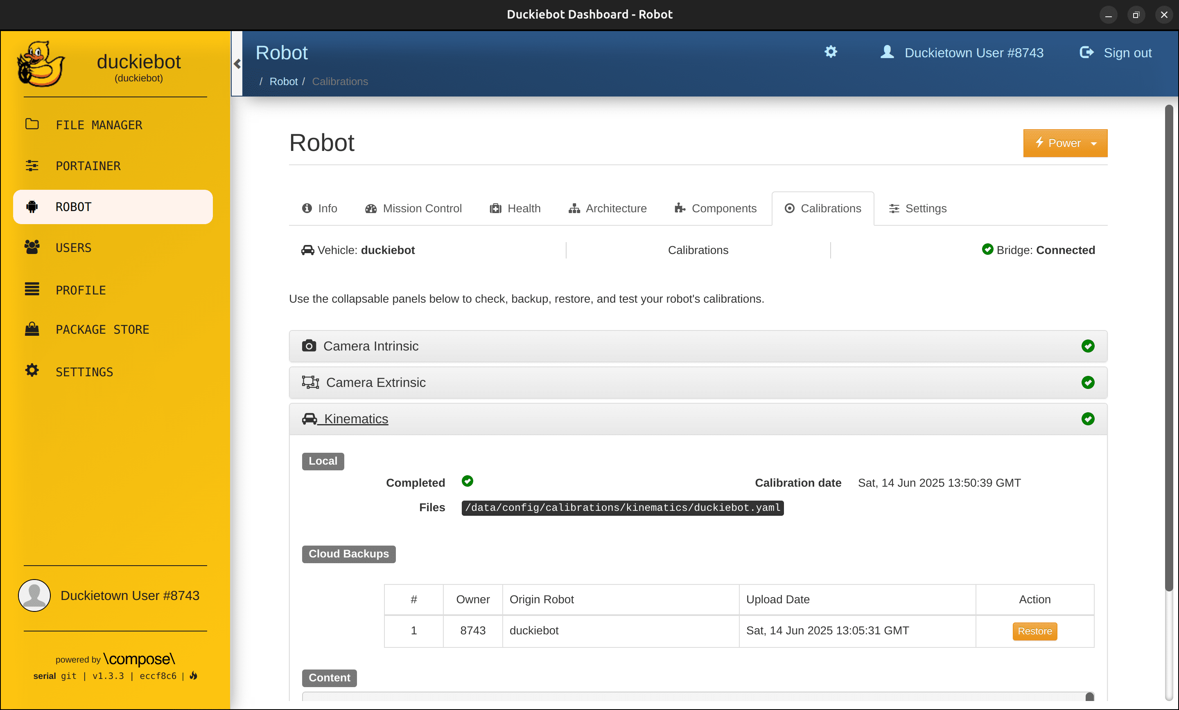The image size is (1179, 710).
Task: Collapse the Kinematics panel
Action: point(698,419)
